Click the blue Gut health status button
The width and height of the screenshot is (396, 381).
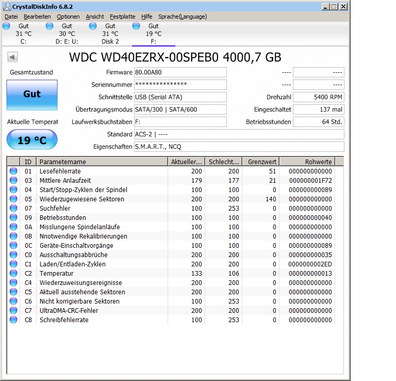[32, 95]
